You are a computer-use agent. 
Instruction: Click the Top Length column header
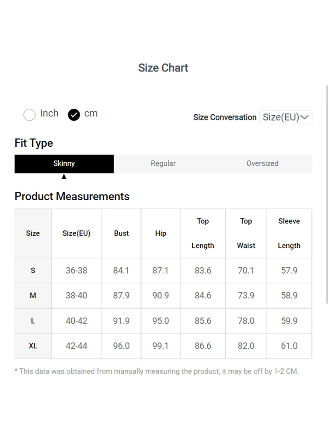(203, 233)
